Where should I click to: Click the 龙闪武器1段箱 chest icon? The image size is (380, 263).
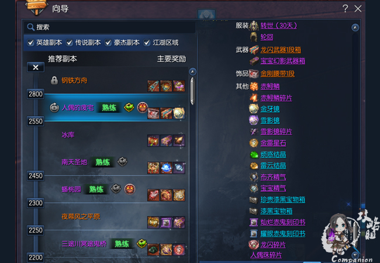tap(254, 50)
